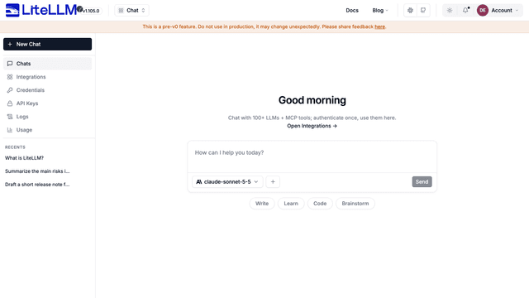
Task: Click the plus attachment button beside model selector
Action: click(x=273, y=182)
